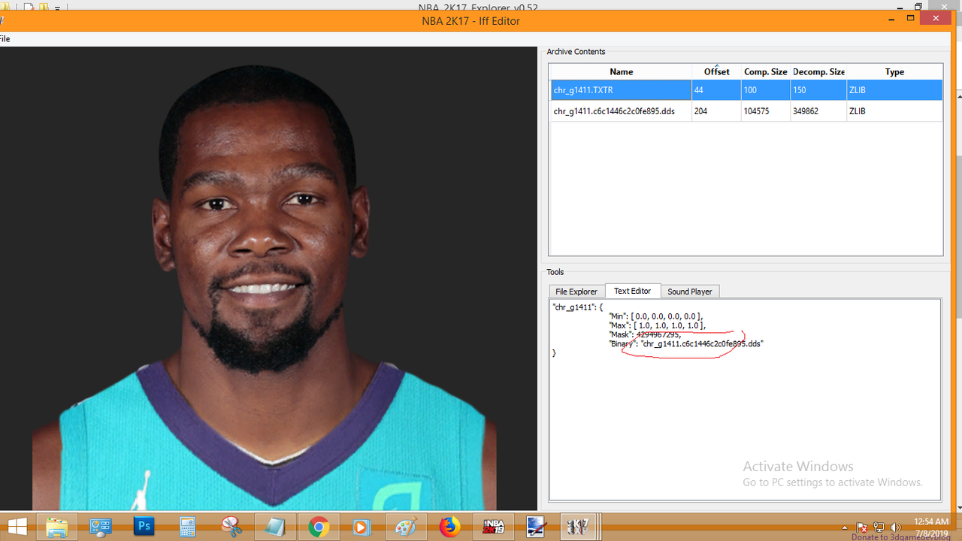Sort archive by Comp. Size column
This screenshot has height=541, width=962.
(765, 71)
